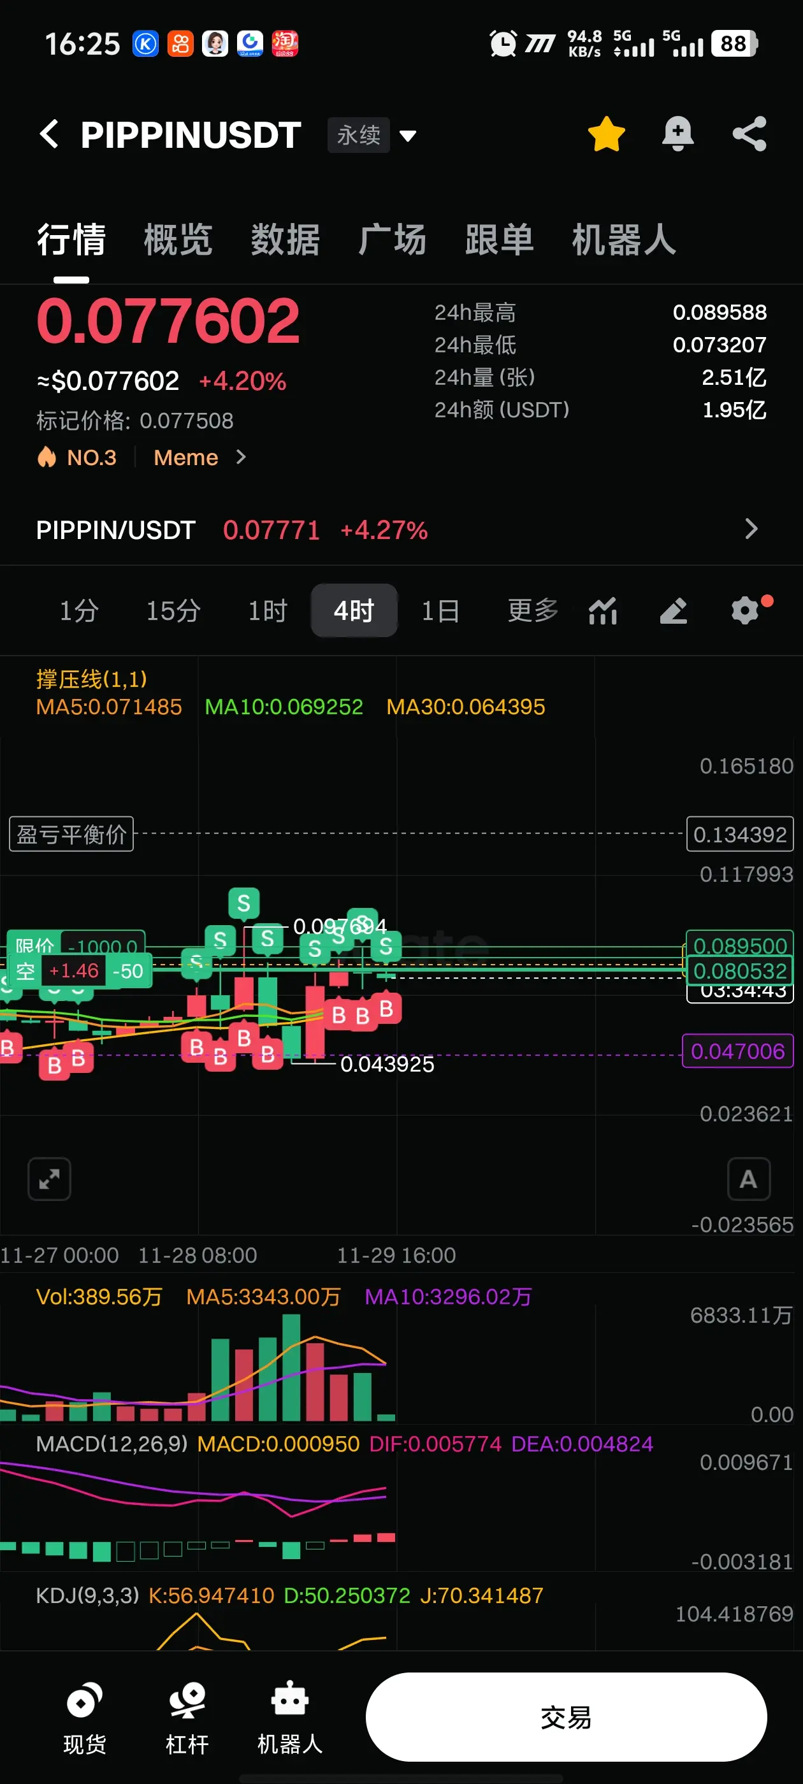Switch to the 跟单 tab
This screenshot has width=803, height=1784.
500,240
